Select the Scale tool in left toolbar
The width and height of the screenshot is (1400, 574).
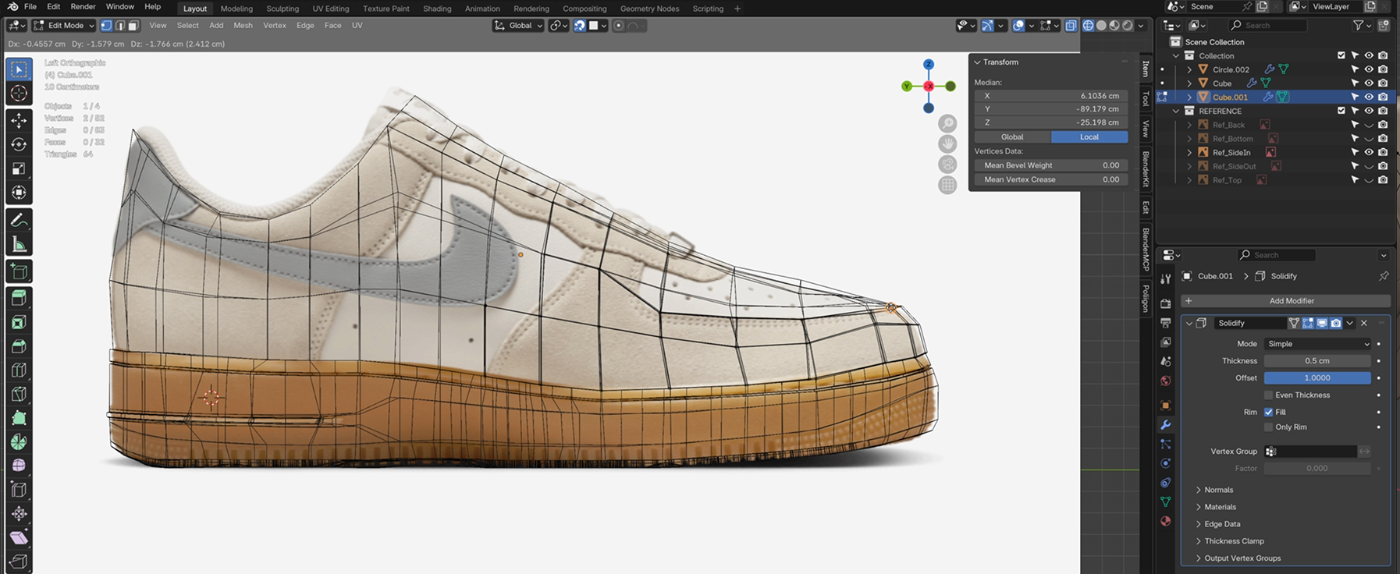pos(19,168)
